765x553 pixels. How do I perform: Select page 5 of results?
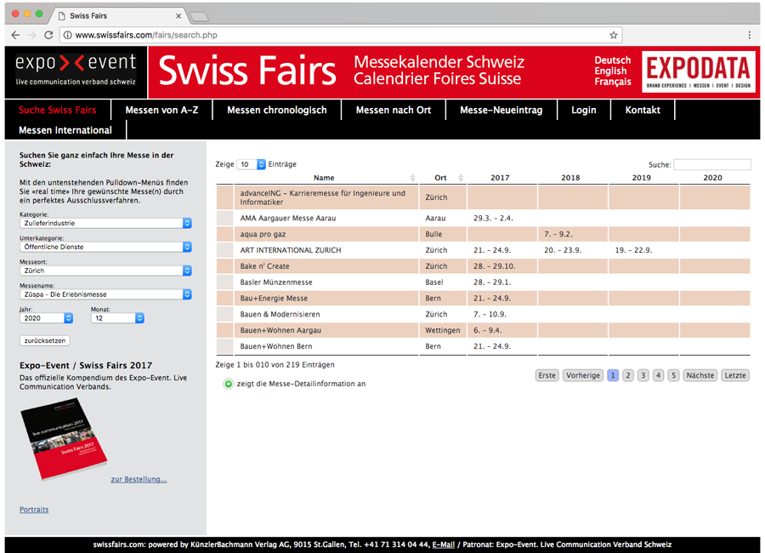coord(674,375)
